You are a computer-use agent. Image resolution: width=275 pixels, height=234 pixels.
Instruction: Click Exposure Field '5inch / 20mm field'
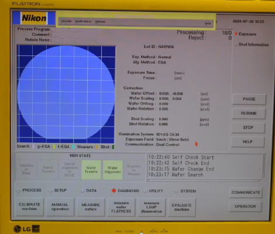coord(173,139)
